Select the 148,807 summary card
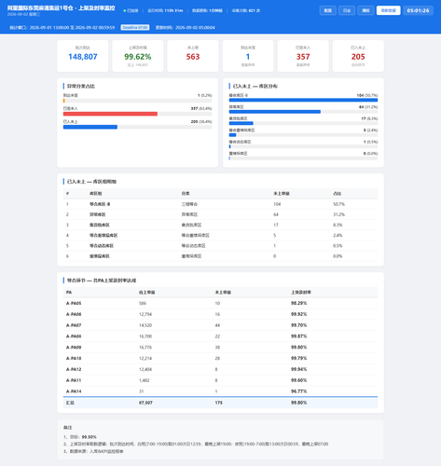This screenshot has height=466, width=441. click(x=83, y=56)
